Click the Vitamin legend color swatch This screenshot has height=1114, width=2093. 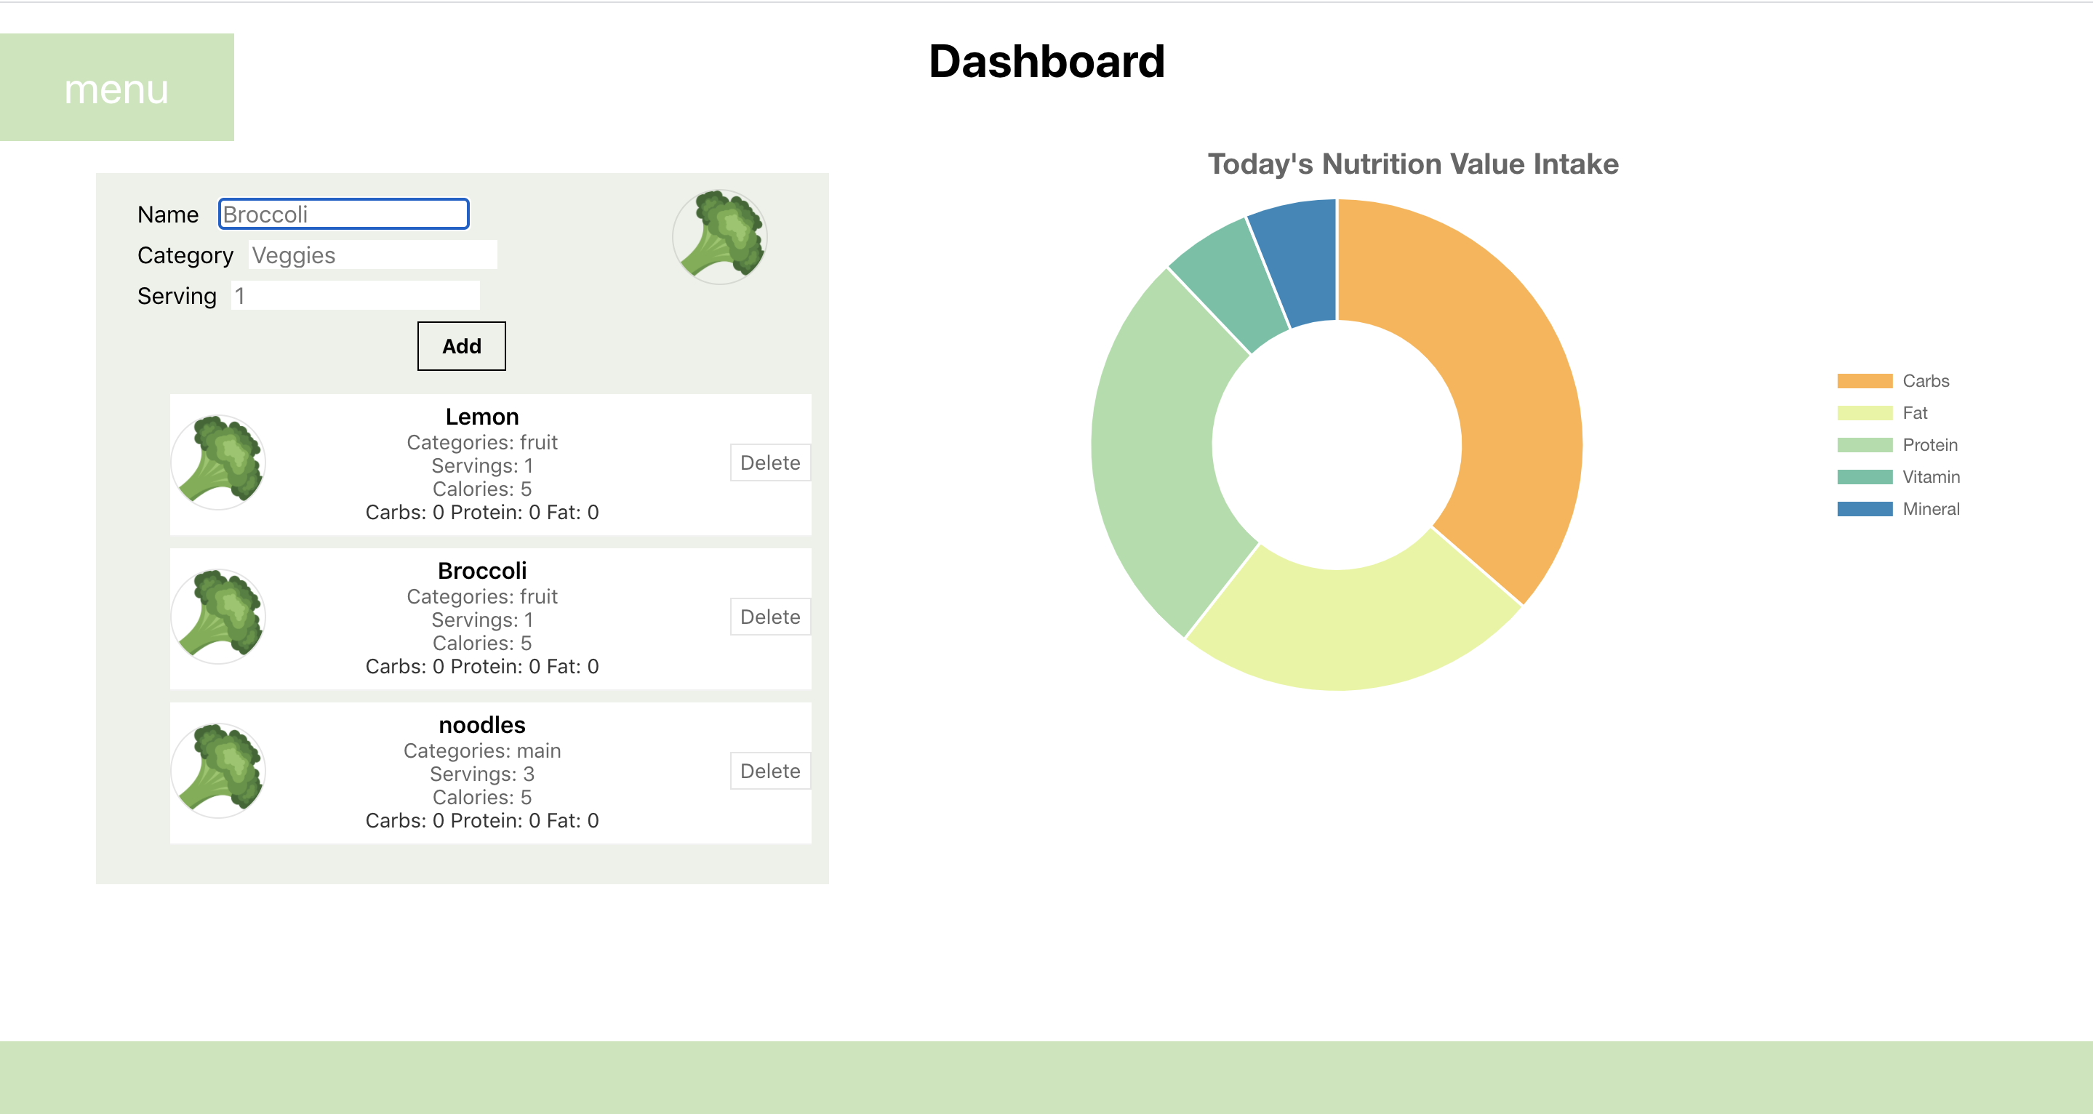pos(1864,477)
